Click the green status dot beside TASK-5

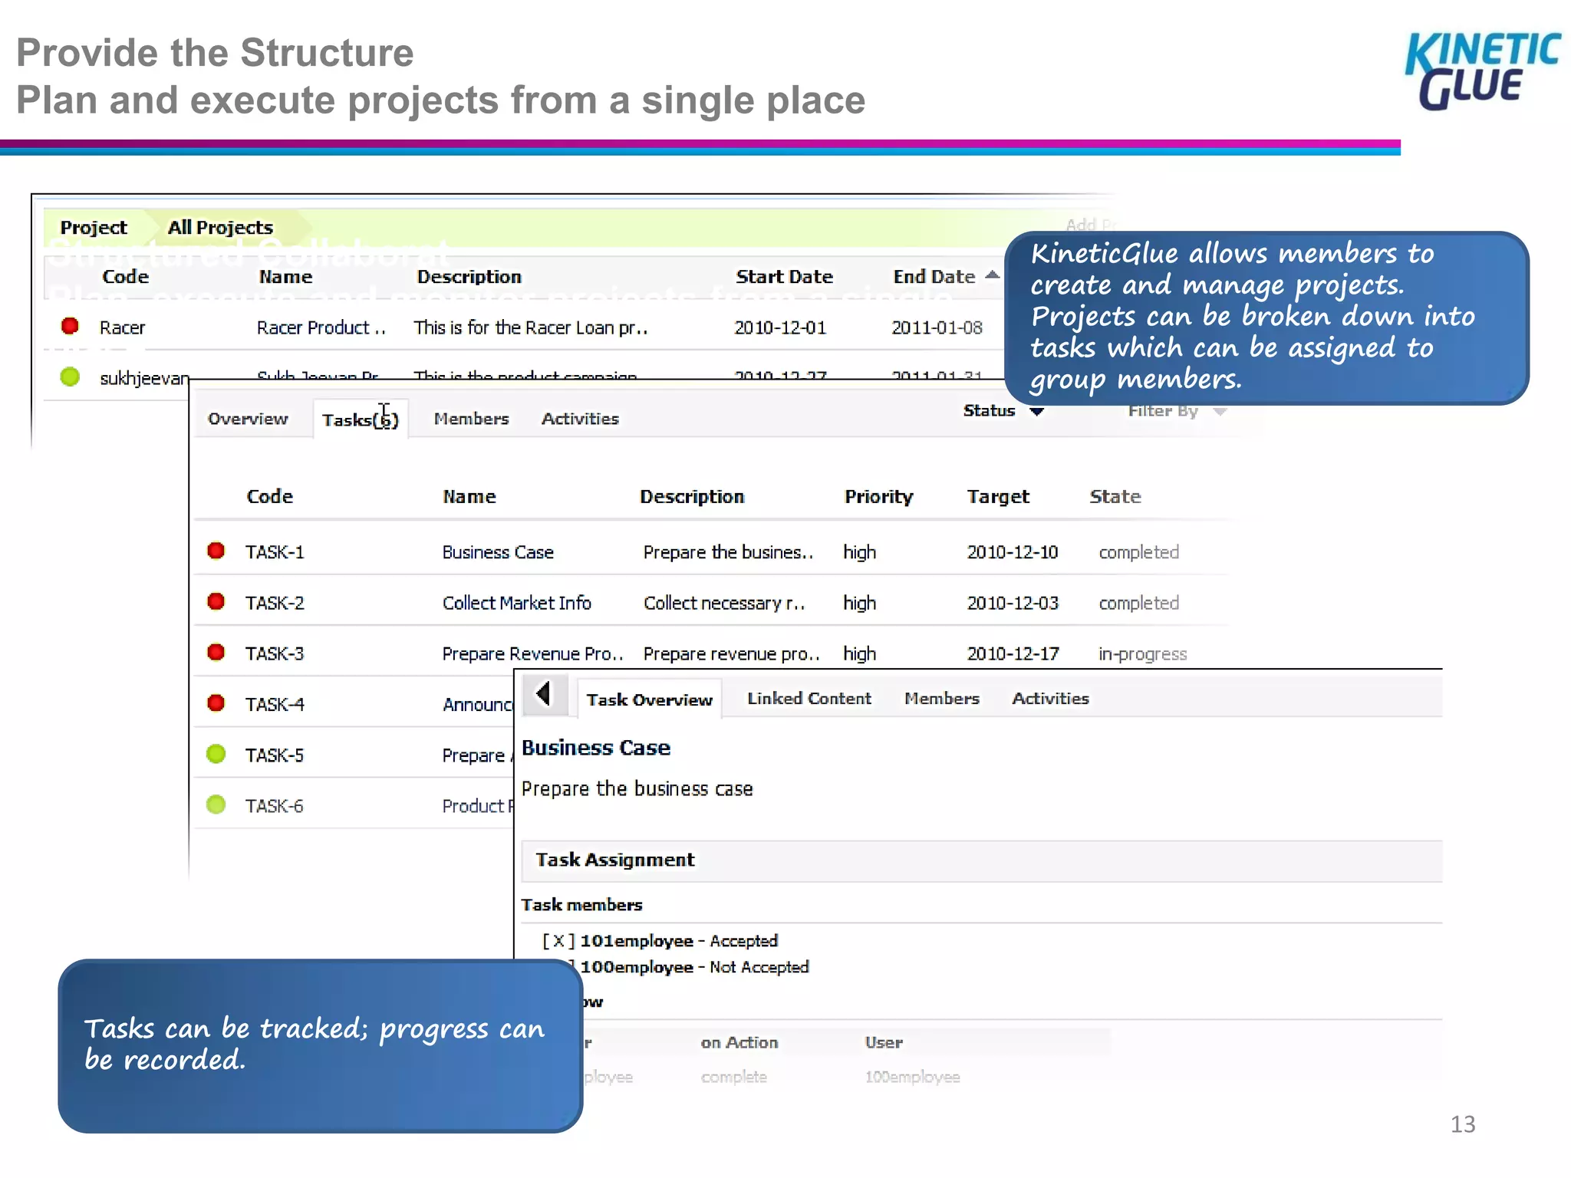click(x=216, y=754)
